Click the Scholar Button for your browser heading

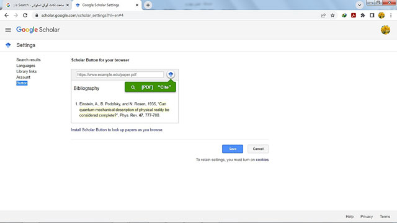click(100, 60)
